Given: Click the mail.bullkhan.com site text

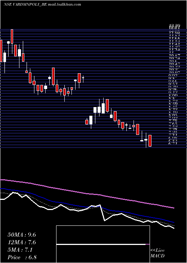Looking at the screenshot, I should (x=64, y=5).
